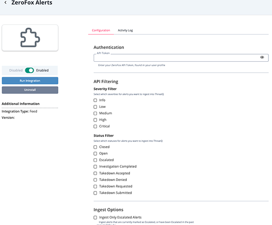
Task: Enable the Open status filter
Action: tap(95, 154)
